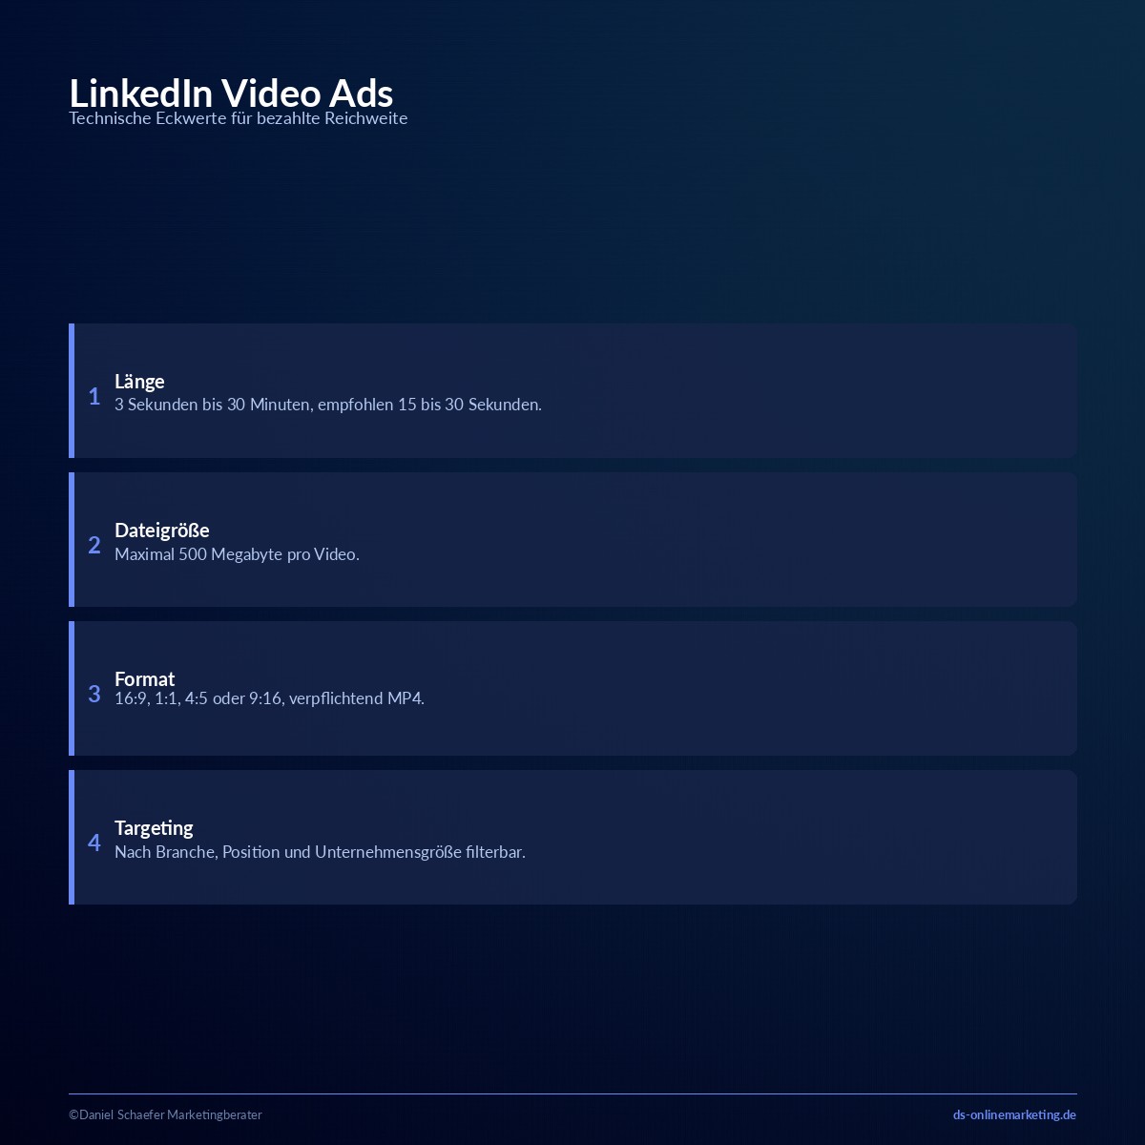The image size is (1145, 1145).
Task: Select the 'Format' heading
Action: (x=145, y=679)
